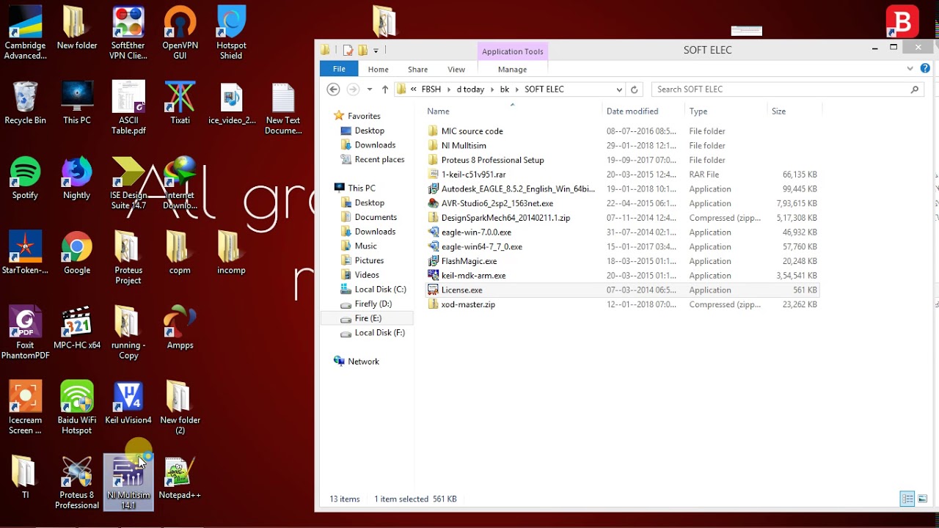Open the Manage ribbon tab
This screenshot has width=939, height=528.
(x=512, y=69)
